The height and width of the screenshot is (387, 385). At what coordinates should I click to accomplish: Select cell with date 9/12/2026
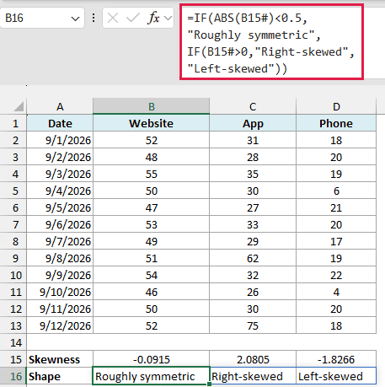60,325
